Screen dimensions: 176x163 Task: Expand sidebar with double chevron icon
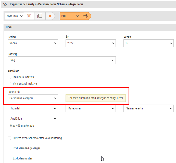click(x=5, y=5)
